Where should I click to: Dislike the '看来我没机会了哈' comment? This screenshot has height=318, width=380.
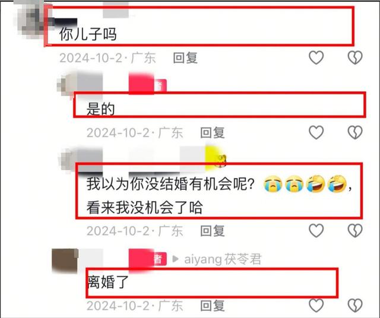tap(355, 231)
